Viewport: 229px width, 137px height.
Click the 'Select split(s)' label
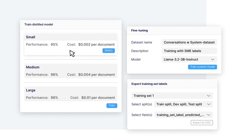point(142,104)
